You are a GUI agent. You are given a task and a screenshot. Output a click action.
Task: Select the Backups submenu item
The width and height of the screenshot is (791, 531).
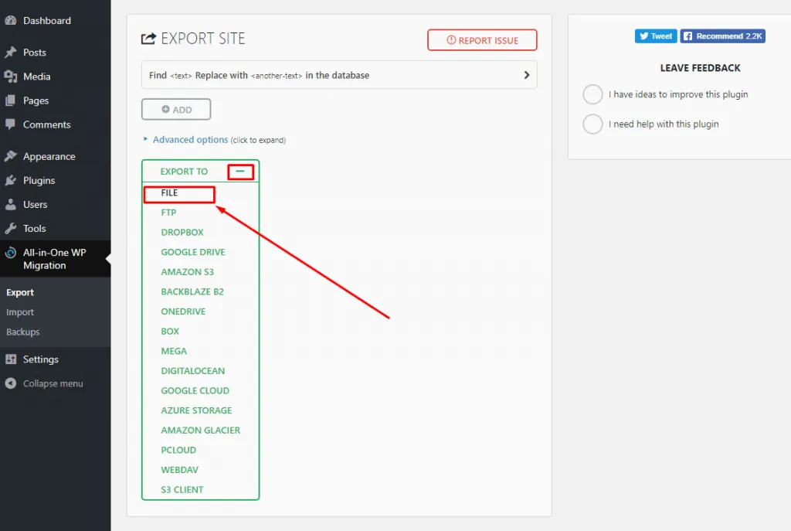point(22,332)
